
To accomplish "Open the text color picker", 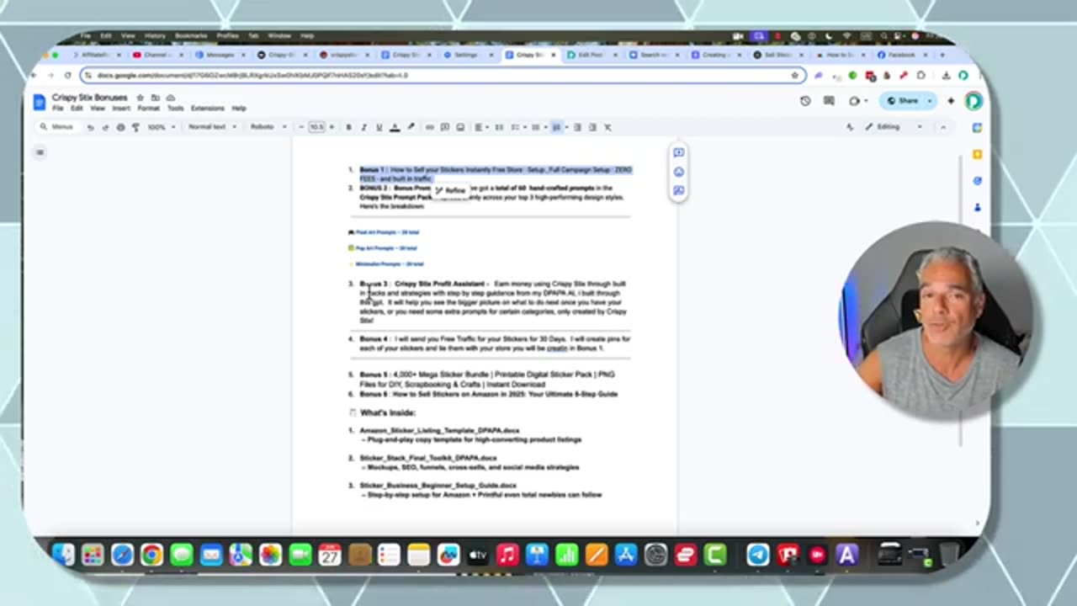I will (x=395, y=127).
